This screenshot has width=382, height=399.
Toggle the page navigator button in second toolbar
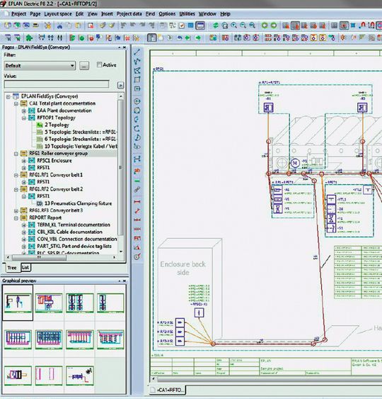click(x=151, y=38)
